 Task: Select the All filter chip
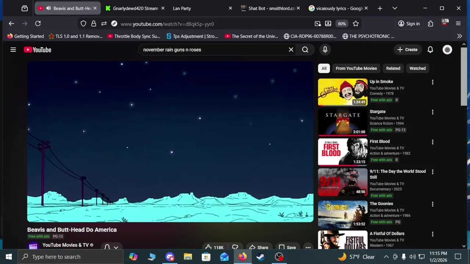324,68
